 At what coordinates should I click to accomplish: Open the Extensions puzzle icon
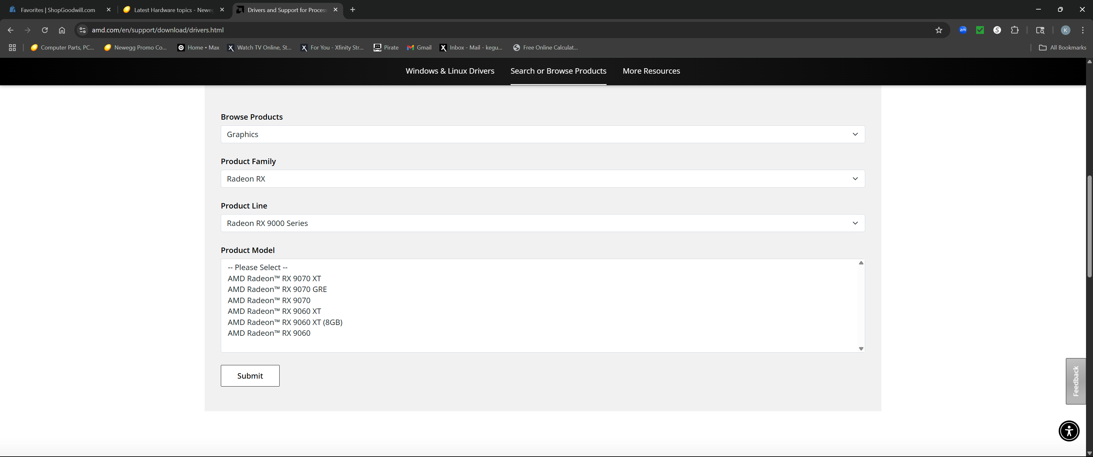[1015, 30]
